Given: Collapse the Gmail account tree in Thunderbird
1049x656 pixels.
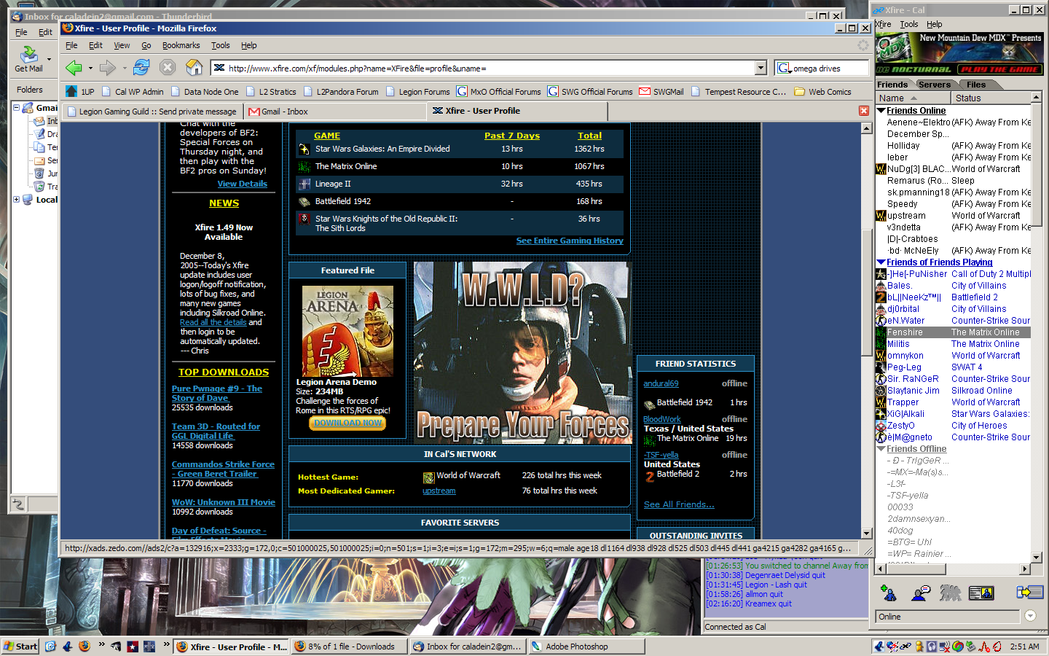Looking at the screenshot, I should (16, 107).
